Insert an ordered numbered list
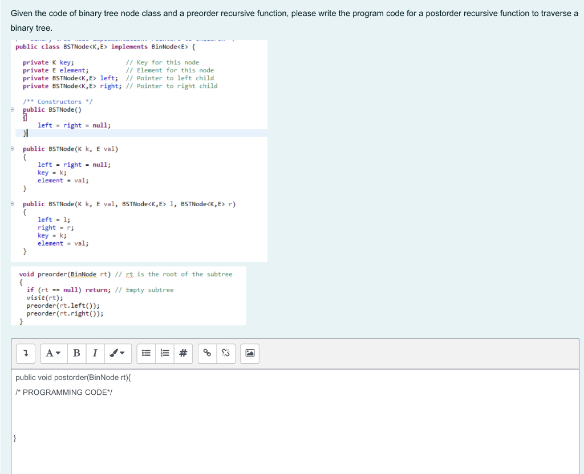Image resolution: width=584 pixels, height=474 pixels. (x=165, y=353)
